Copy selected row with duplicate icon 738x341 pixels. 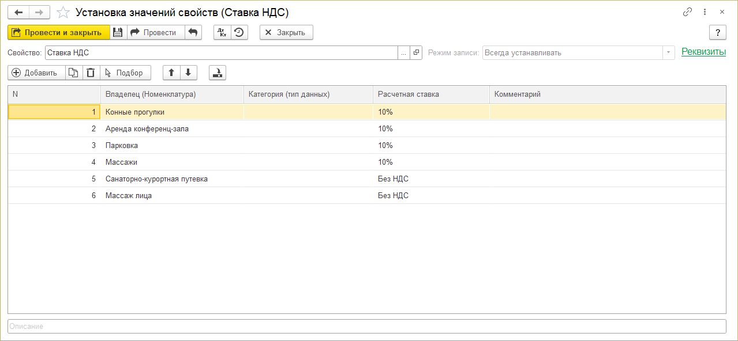(74, 73)
